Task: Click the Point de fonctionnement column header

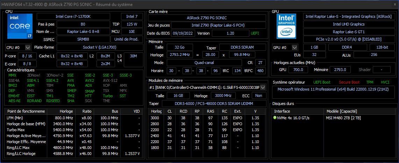Action: pos(26,111)
